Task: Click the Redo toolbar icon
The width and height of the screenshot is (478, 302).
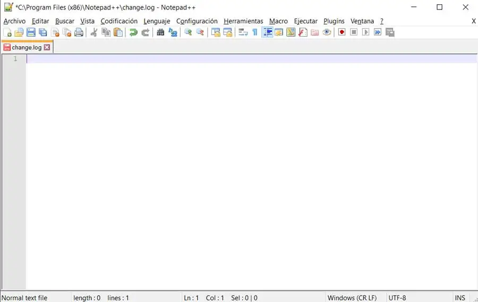Action: pos(146,32)
